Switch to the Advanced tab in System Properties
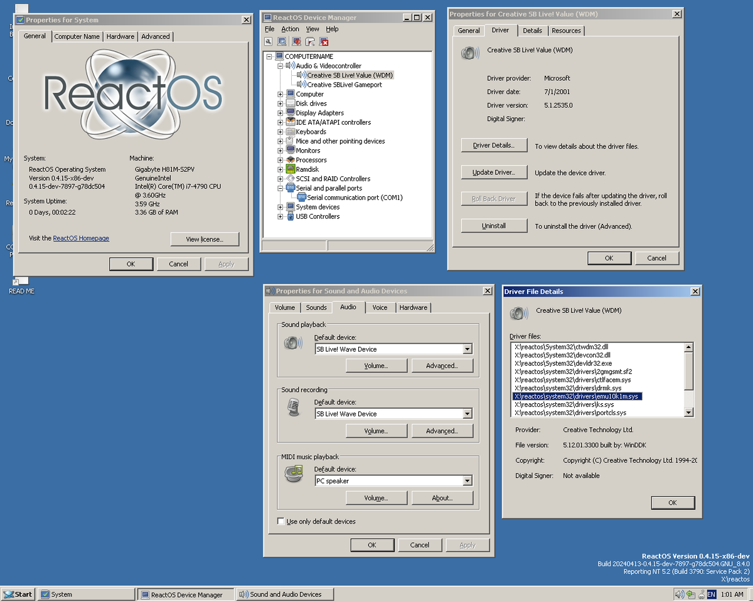The width and height of the screenshot is (753, 602). coord(156,36)
